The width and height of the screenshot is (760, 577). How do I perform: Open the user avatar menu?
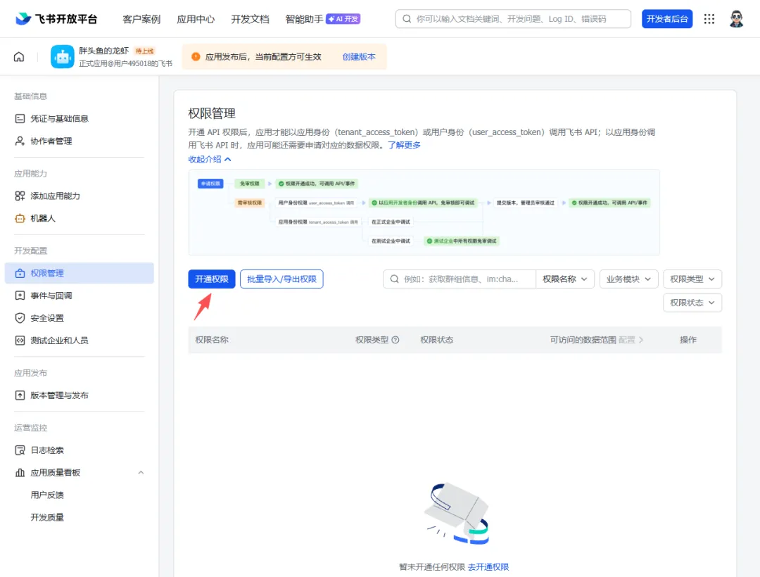[736, 19]
